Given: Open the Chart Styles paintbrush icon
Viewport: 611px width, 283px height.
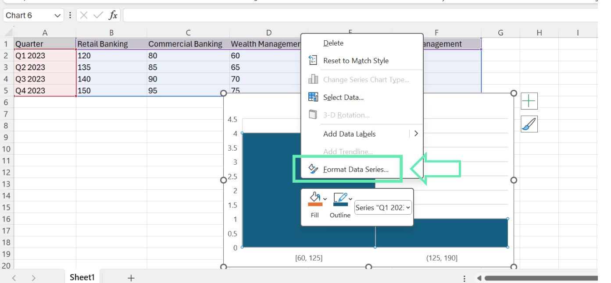Looking at the screenshot, I should (x=529, y=124).
